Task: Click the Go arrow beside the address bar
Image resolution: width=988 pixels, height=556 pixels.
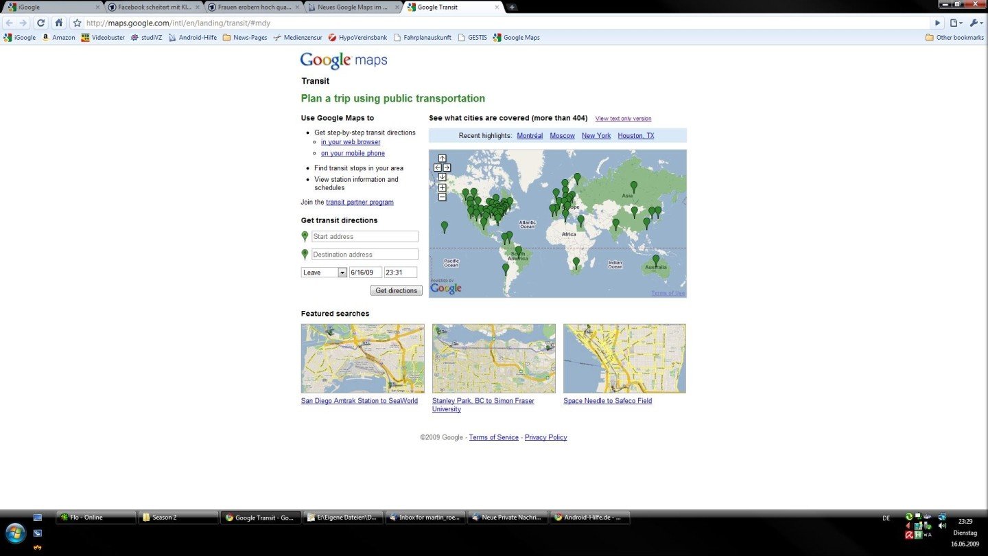Action: click(937, 23)
